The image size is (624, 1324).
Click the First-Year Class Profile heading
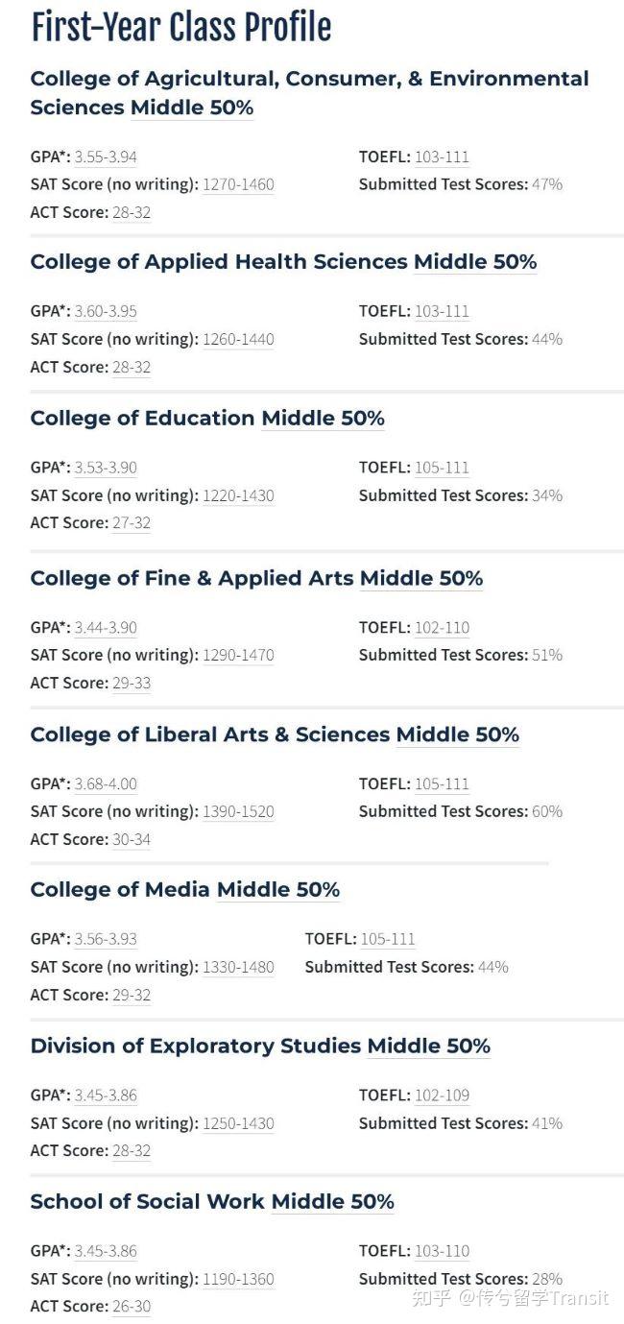[181, 27]
